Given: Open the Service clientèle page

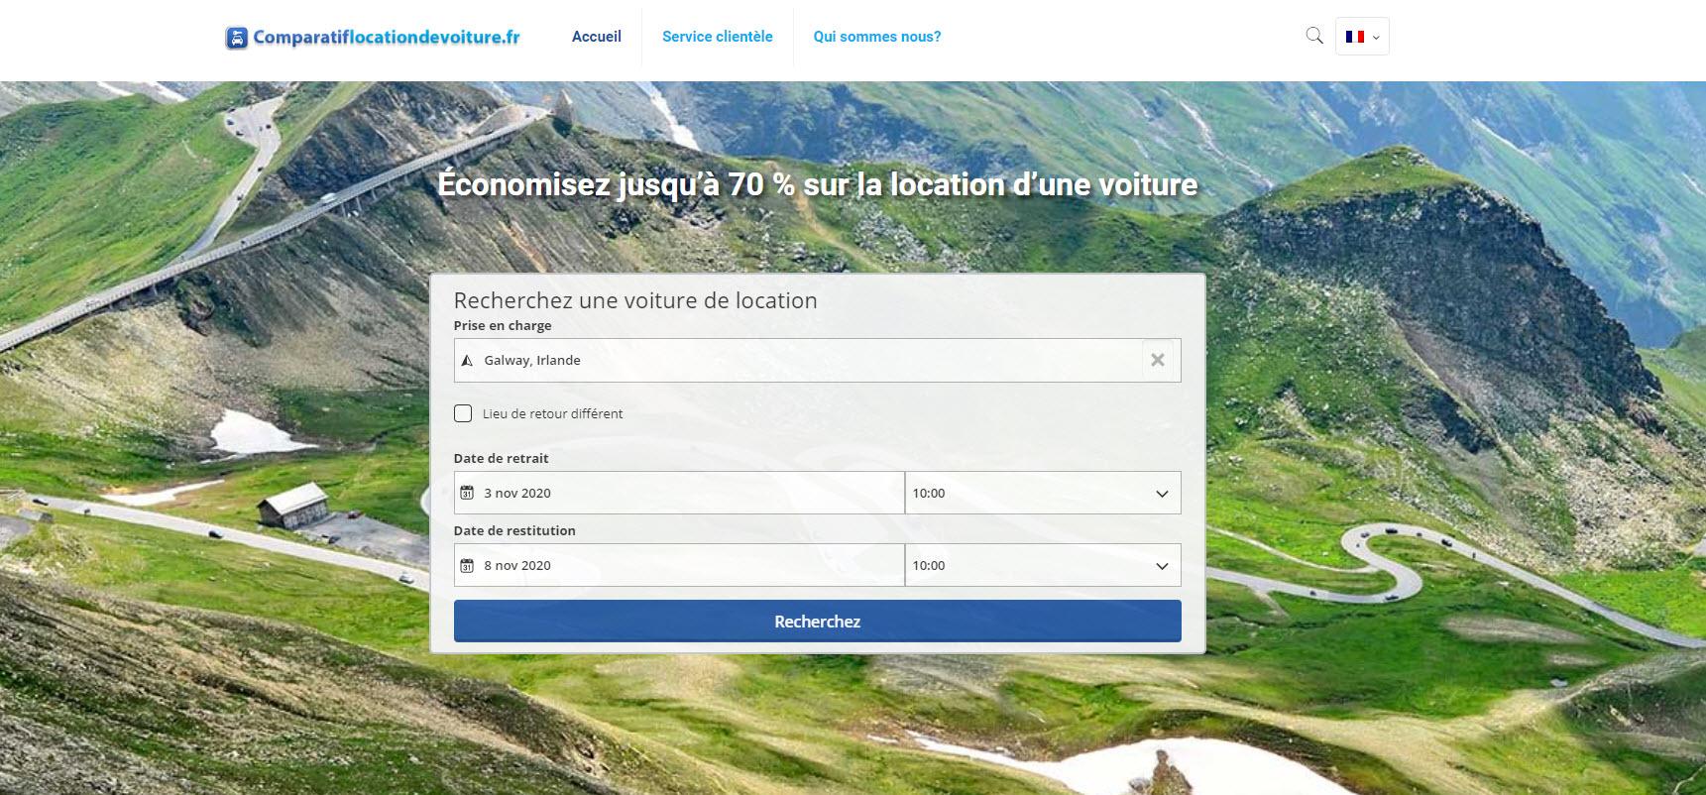Looking at the screenshot, I should (718, 37).
